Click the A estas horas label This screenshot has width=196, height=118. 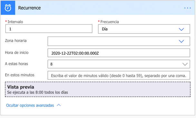coord(16,64)
